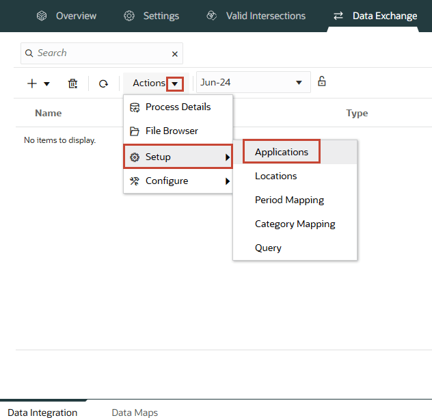This screenshot has width=432, height=418.
Task: Focus the Search input field
Action: 102,53
